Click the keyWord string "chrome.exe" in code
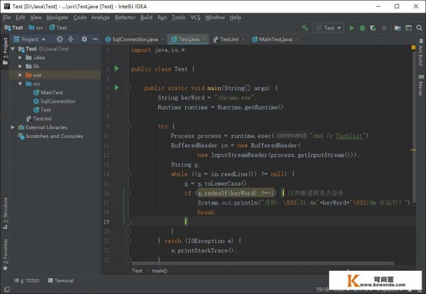 (x=234, y=98)
